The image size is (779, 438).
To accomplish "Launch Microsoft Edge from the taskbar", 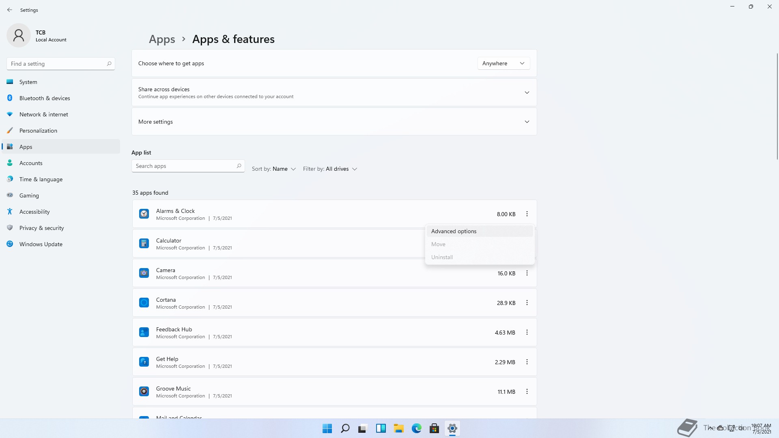I will [x=417, y=428].
